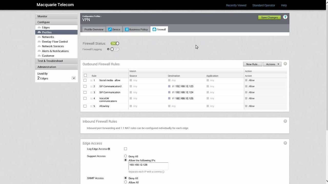Grab the drag handle on the AllowAny rule

click(91, 106)
